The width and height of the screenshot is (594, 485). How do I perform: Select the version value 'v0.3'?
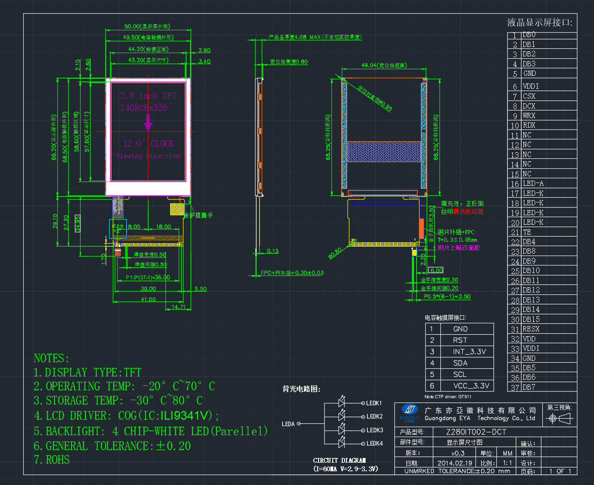(x=458, y=453)
